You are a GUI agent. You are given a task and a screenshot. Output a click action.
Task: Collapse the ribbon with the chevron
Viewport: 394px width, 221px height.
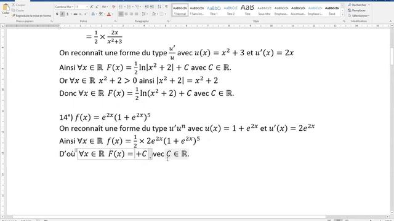tap(390, 21)
